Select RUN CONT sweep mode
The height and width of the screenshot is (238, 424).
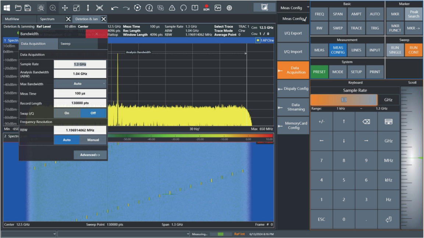pyautogui.click(x=413, y=50)
